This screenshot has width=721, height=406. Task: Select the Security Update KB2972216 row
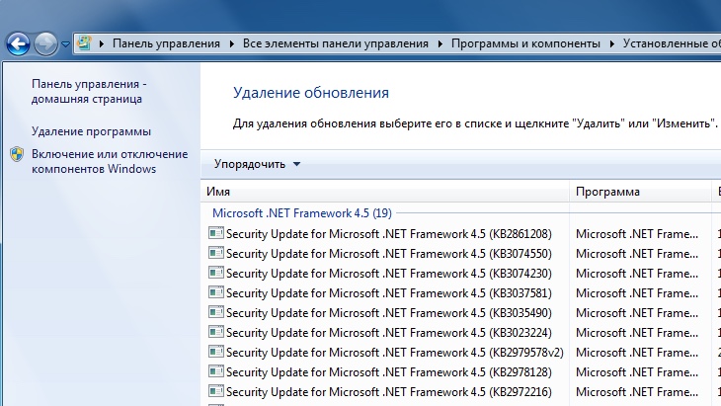(388, 392)
